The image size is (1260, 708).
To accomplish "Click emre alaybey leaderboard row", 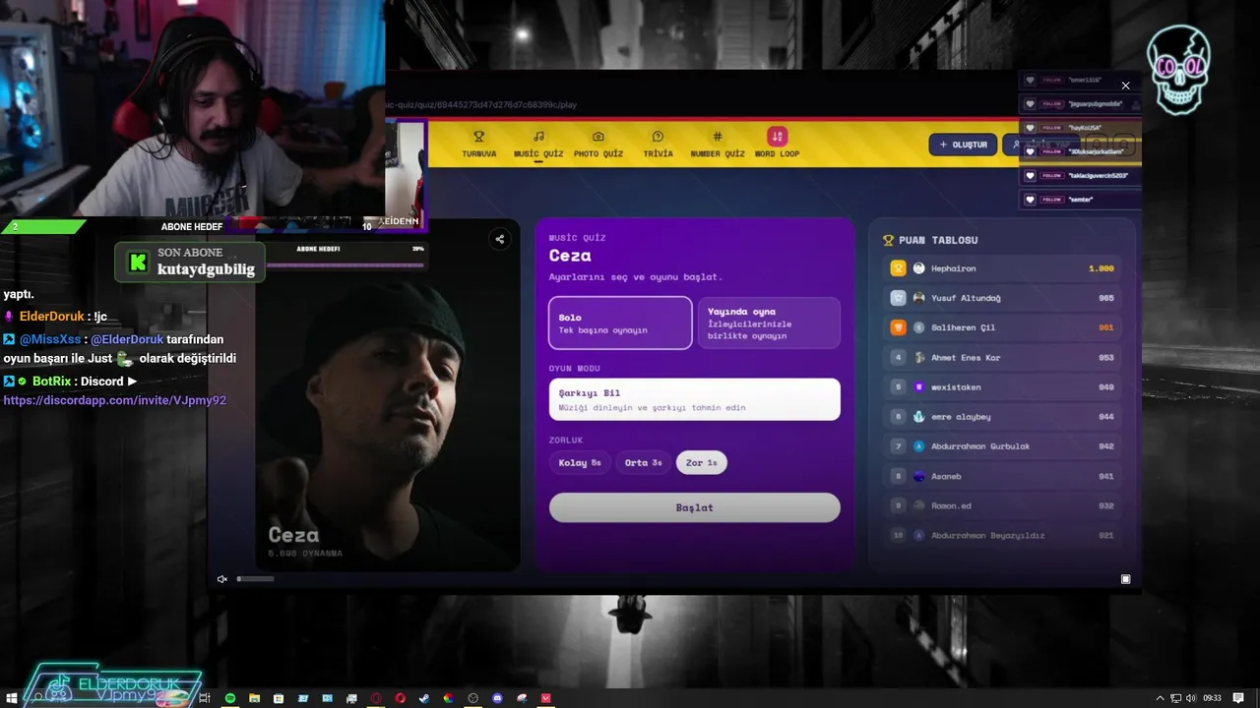I will (x=1002, y=417).
